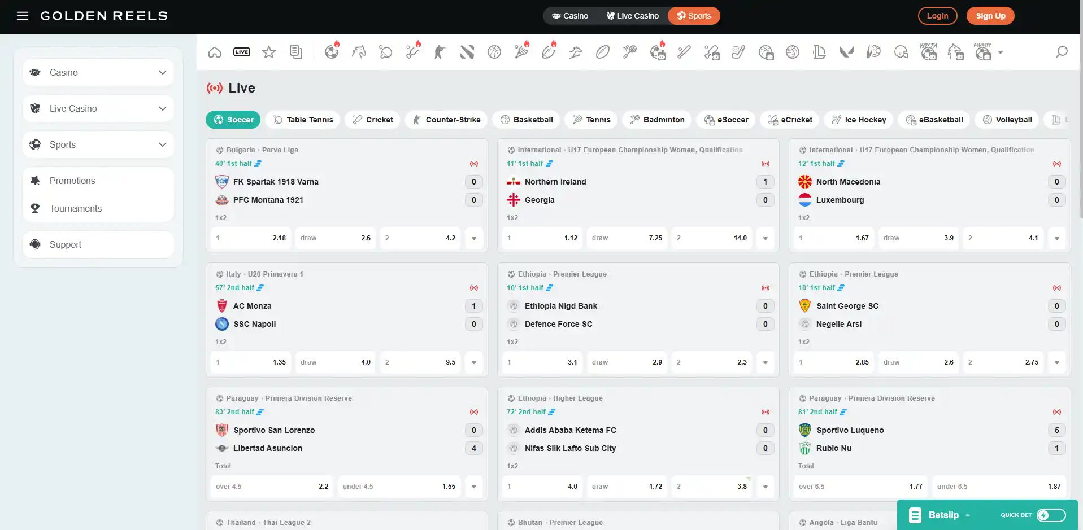
Task: Expand more markets for AC Monza match
Action: tap(474, 362)
